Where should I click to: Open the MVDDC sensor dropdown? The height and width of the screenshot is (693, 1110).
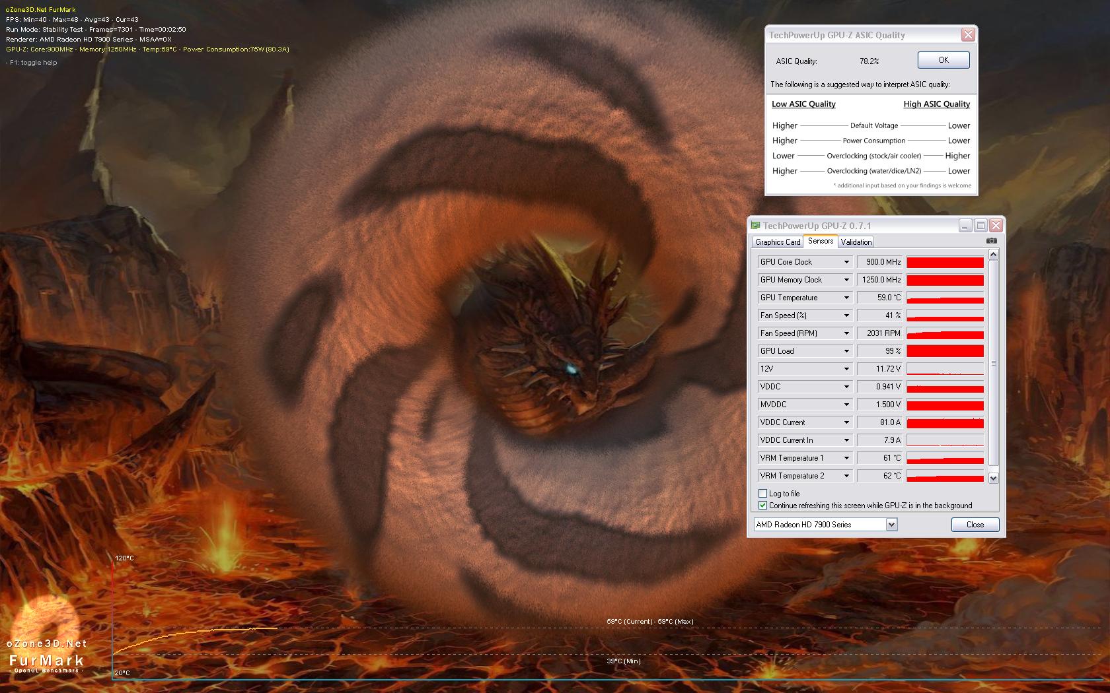pos(846,405)
